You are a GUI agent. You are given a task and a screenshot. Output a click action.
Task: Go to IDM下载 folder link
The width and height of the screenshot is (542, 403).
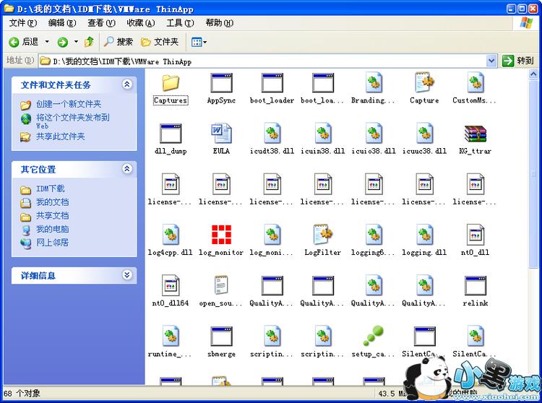(x=50, y=188)
